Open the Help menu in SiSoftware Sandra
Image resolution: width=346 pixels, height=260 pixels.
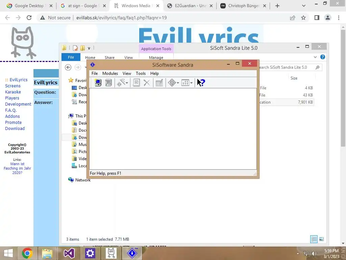pos(154,73)
